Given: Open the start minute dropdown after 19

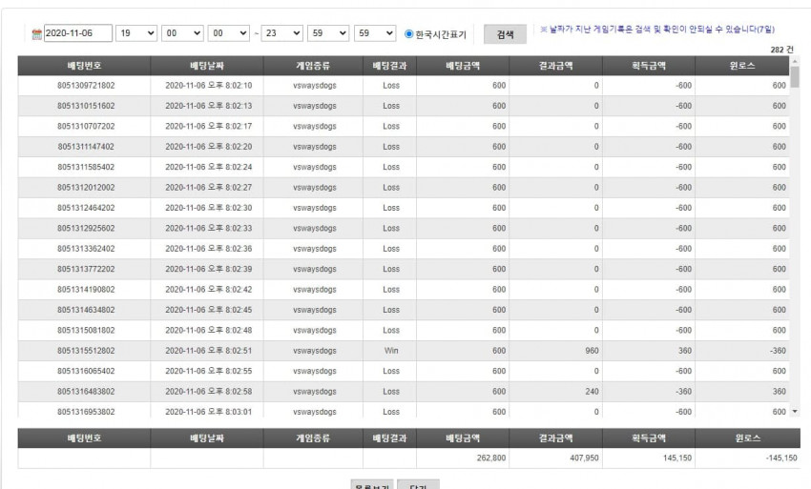Looking at the screenshot, I should click(x=182, y=33).
